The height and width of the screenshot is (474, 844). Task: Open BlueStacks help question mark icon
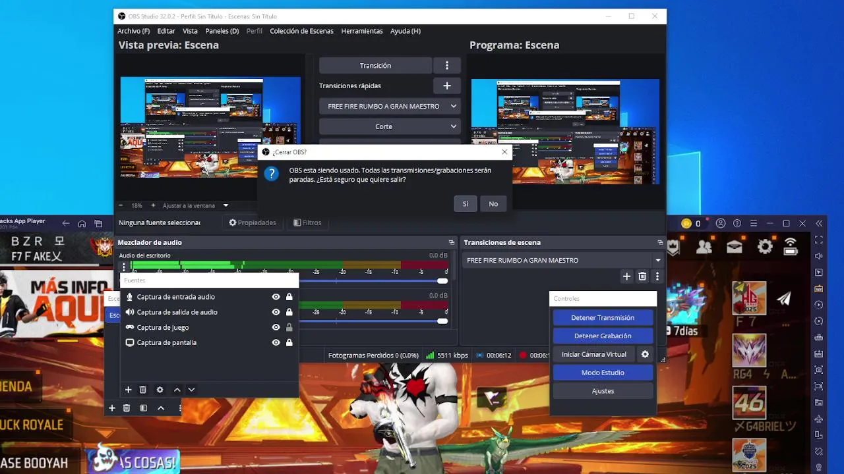[737, 224]
